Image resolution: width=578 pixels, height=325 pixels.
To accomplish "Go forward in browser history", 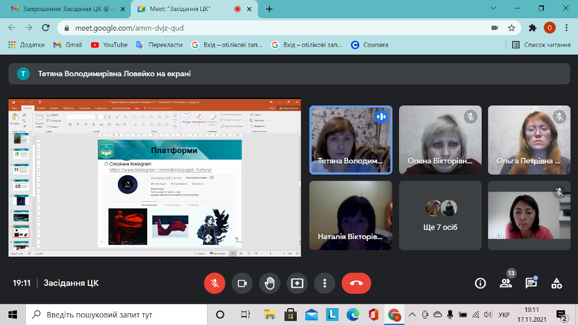I will click(29, 27).
